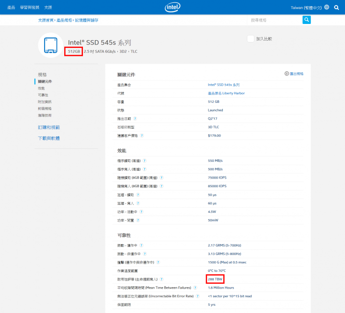This screenshot has height=313, width=345.
Task: Open help icon for Mean Time Between Failures
Action: [x=195, y=288]
